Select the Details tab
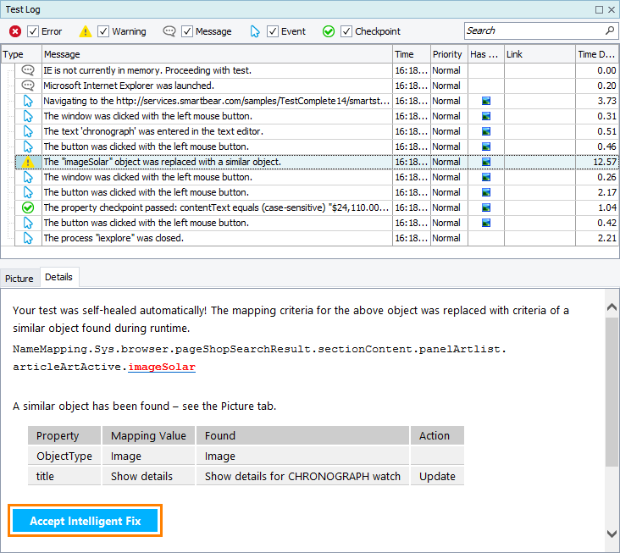Viewport: 620px width, 553px height. coord(58,277)
